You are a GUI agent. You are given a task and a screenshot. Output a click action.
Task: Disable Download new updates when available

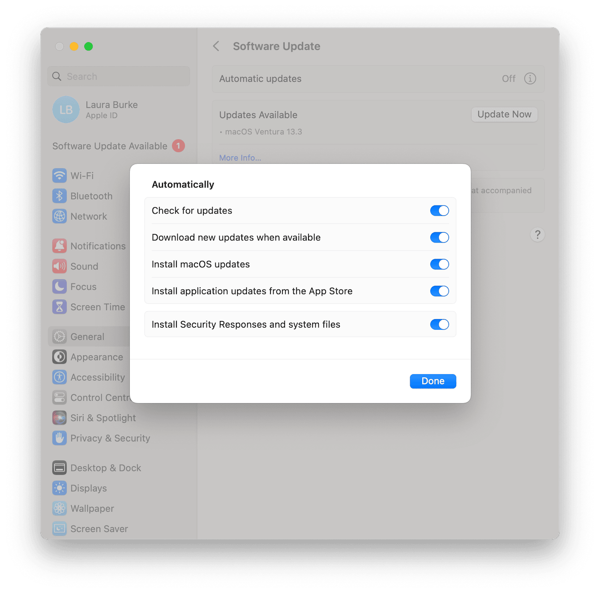tap(439, 238)
